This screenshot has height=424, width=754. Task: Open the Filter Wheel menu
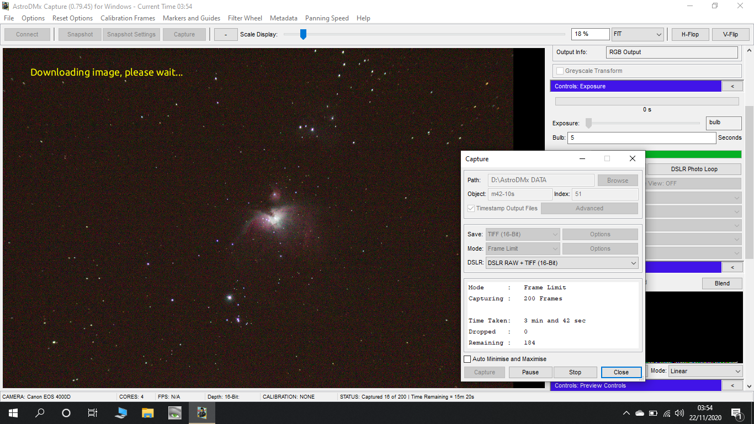pos(245,18)
